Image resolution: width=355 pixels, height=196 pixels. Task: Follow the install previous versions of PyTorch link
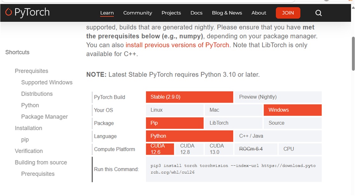point(177,45)
